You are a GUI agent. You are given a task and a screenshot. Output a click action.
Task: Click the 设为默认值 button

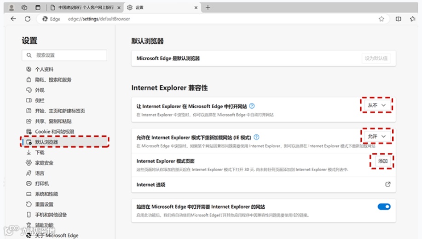376,58
